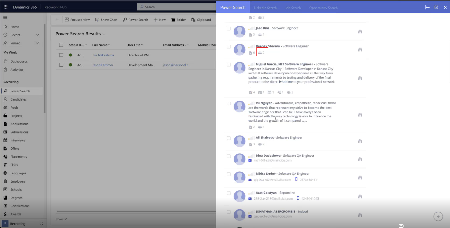The width and height of the screenshot is (450, 228).
Task: Open Dashboards in the sidebar
Action: [19, 61]
